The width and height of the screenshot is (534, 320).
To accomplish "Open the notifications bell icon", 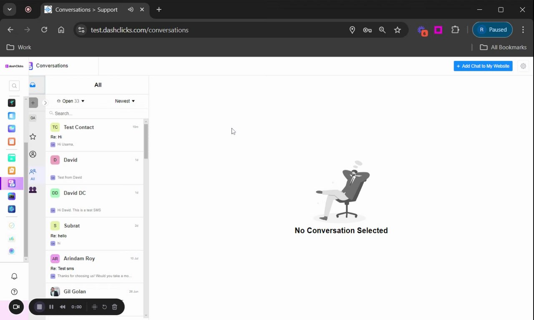I will point(14,276).
